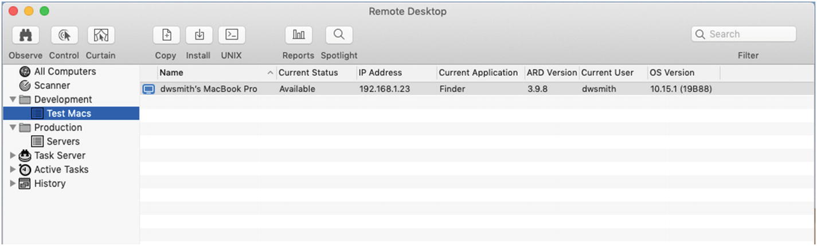Select Scanner in the sidebar
817x246 pixels.
point(52,85)
